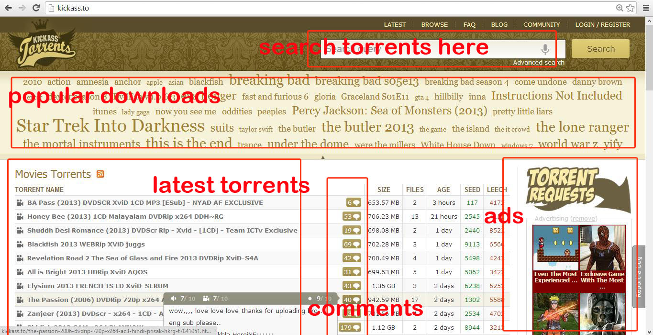Viewport: 653px width, 335px height.
Task: Click movie icon beside Elysium torrent
Action: (x=20, y=286)
